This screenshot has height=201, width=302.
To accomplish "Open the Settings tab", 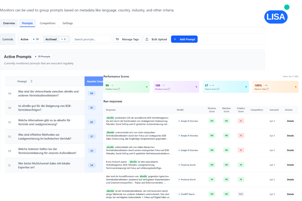I will click(x=68, y=23).
